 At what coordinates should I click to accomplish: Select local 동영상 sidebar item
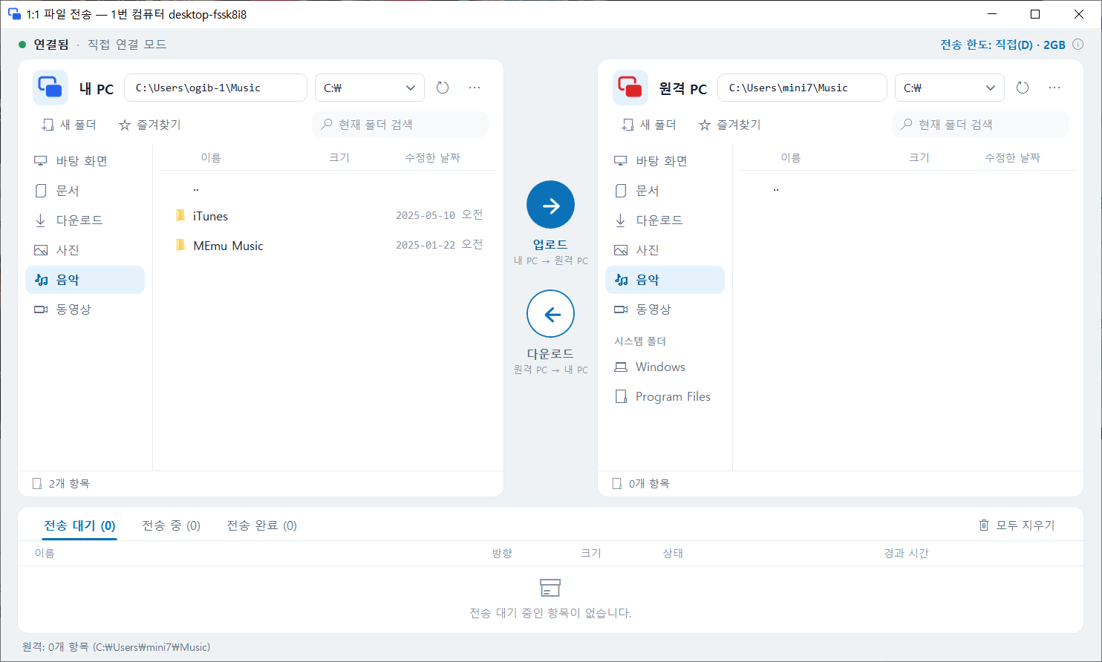tap(85, 309)
